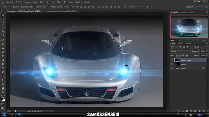Screen dimensions: 209x117
Task: Click the Navigator preview thumbnail
Action: pyautogui.click(x=189, y=27)
